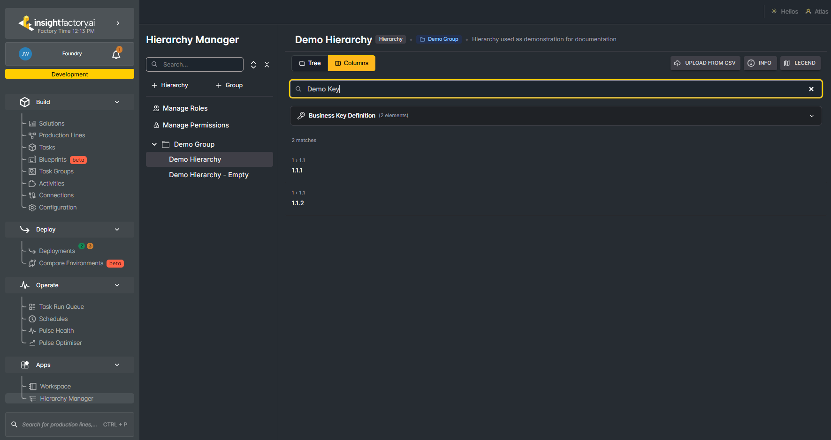Collapse the Deploy section
The width and height of the screenshot is (831, 440).
pyautogui.click(x=117, y=230)
